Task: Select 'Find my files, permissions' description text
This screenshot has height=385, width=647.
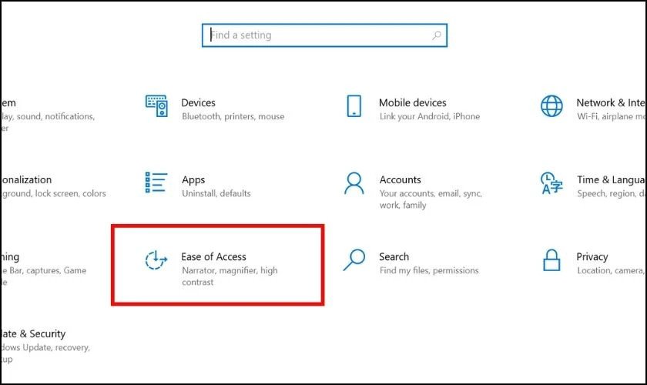Action: [428, 270]
